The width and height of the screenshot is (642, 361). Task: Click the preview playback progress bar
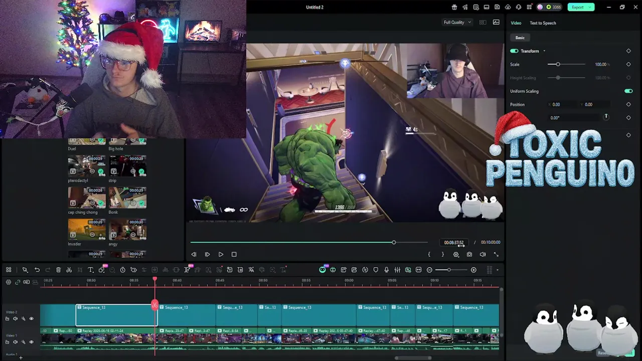tap(309, 243)
